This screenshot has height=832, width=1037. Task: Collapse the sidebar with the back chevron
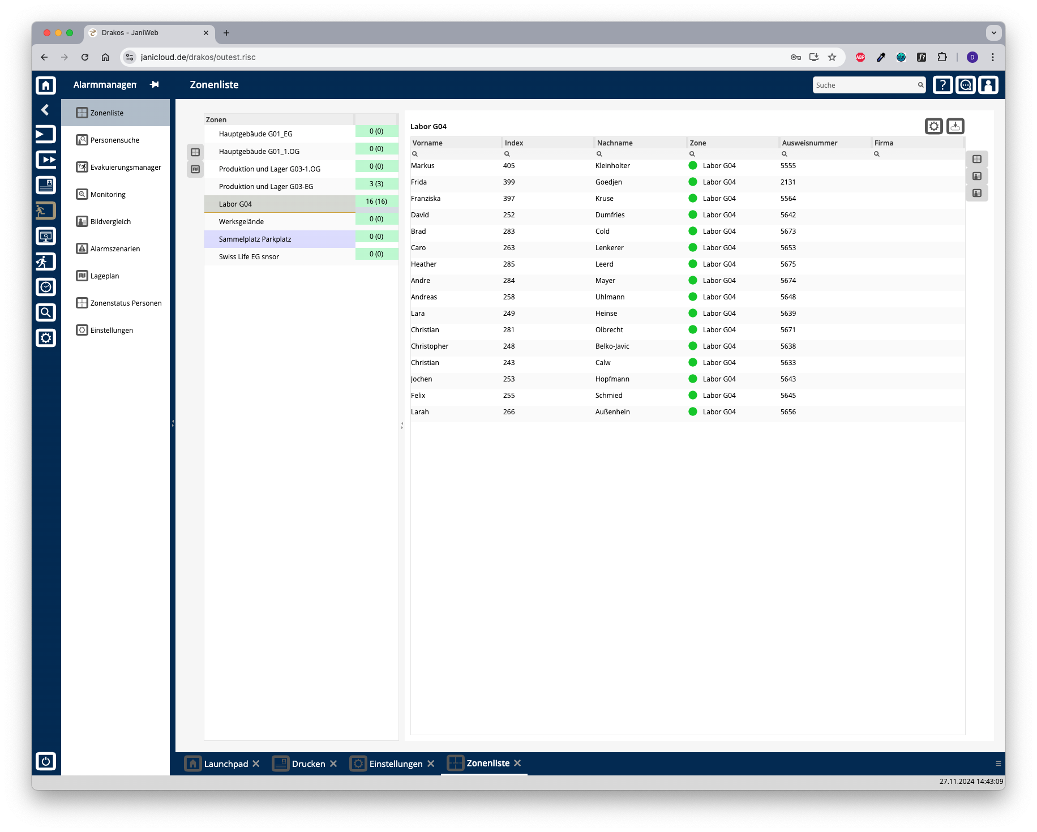coord(45,110)
